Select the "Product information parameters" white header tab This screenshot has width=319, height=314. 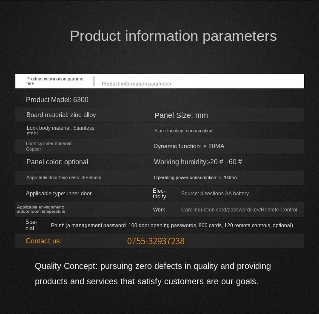pos(55,81)
